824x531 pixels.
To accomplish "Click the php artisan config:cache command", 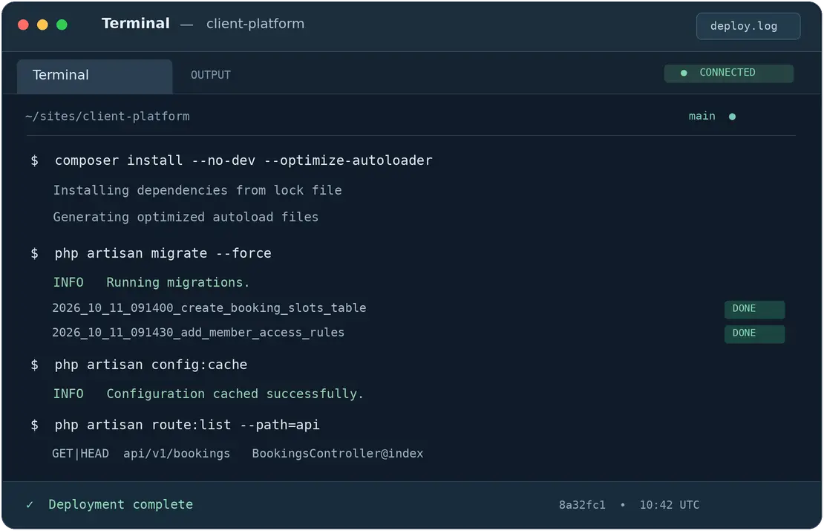I will [151, 365].
